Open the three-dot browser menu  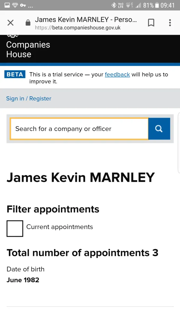click(x=170, y=23)
